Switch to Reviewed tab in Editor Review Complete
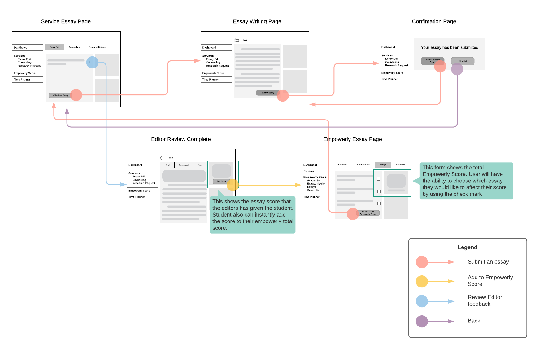Image resolution: width=539 pixels, height=350 pixels. coord(184,165)
